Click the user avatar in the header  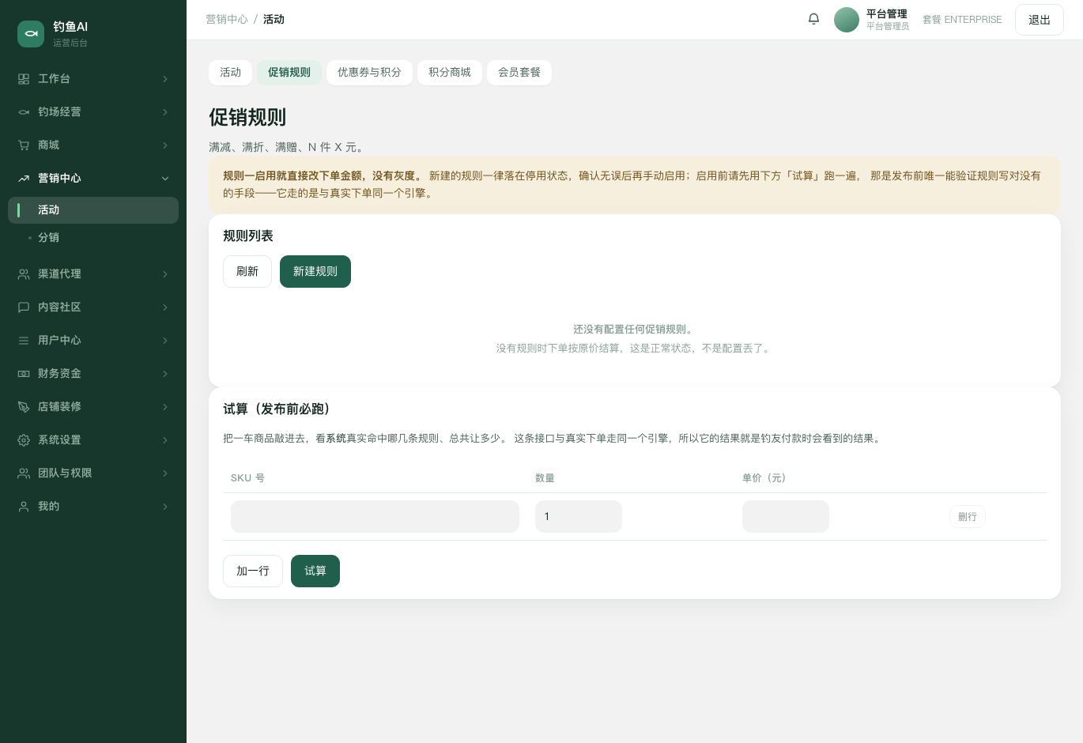click(x=847, y=20)
